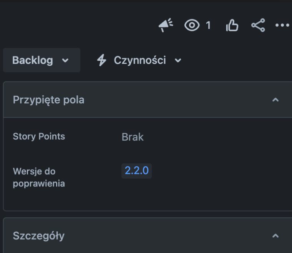
Task: Click the watchers count number 1
Action: tap(208, 26)
